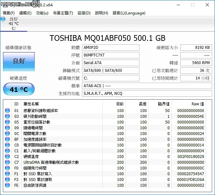Viewport: 215px width, 195px height.
Task: Click the status orb for attribute BF
Action: point(7,139)
